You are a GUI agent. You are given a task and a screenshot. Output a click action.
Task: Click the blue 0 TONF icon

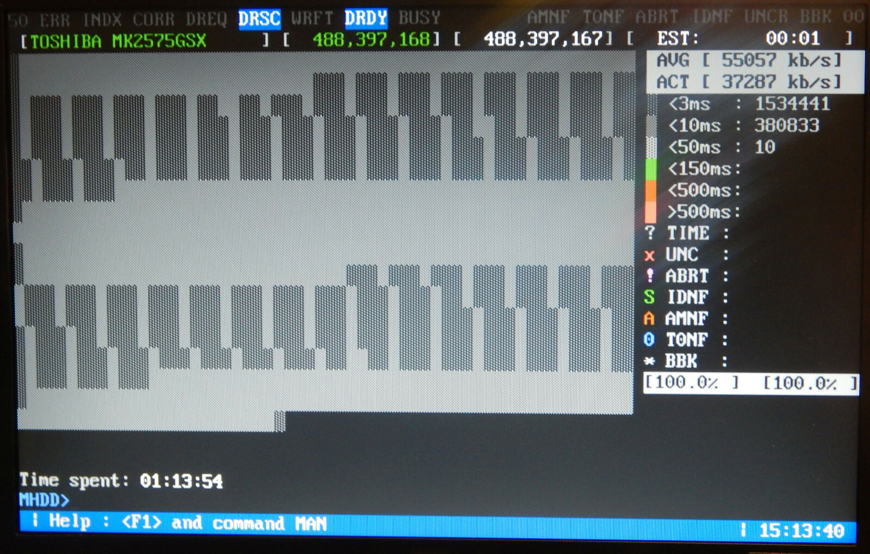(x=649, y=339)
